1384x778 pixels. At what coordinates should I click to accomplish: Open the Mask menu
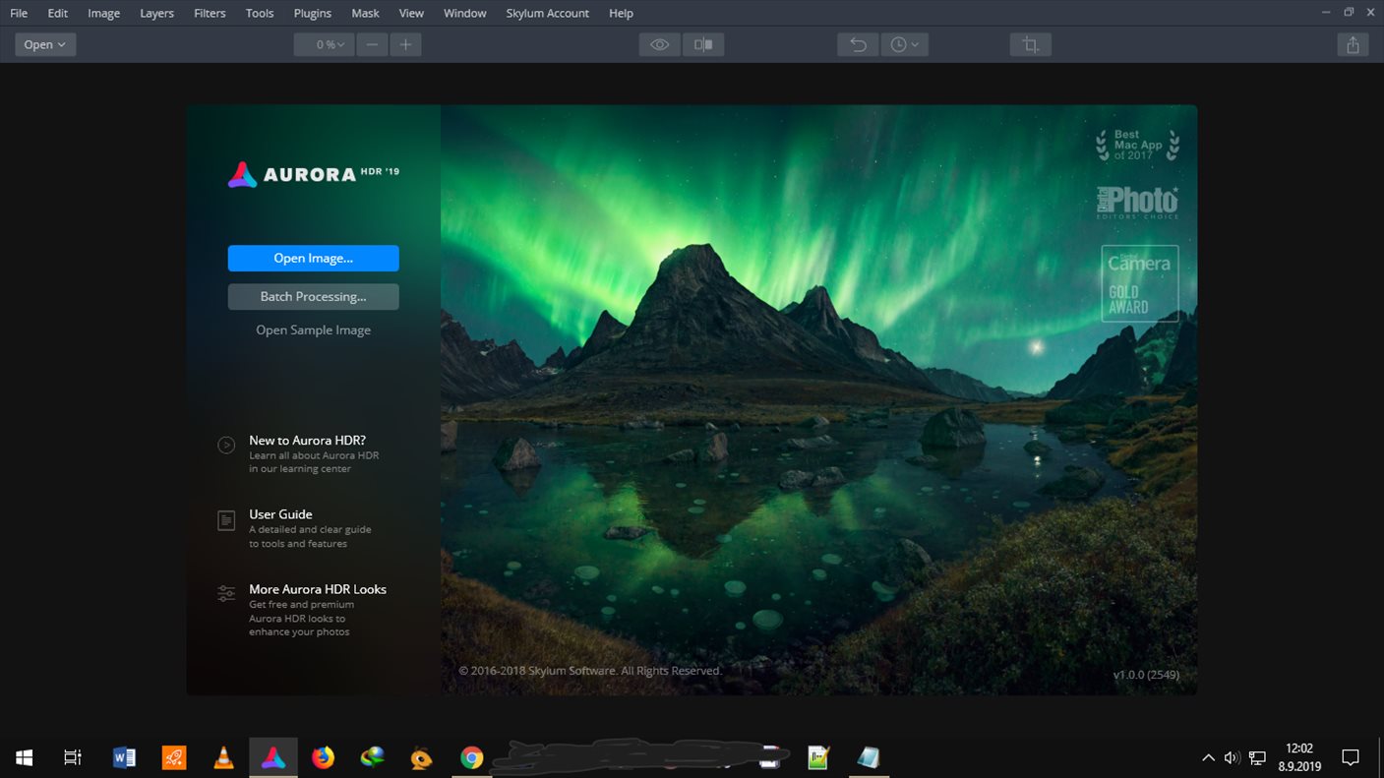(365, 13)
